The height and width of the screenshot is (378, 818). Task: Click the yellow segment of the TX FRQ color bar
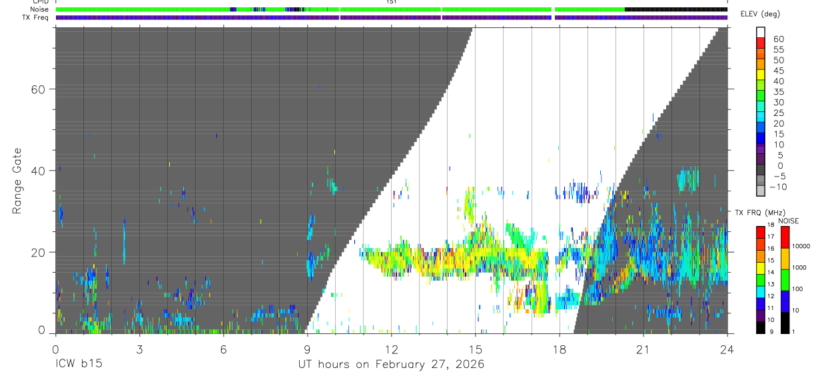click(761, 268)
